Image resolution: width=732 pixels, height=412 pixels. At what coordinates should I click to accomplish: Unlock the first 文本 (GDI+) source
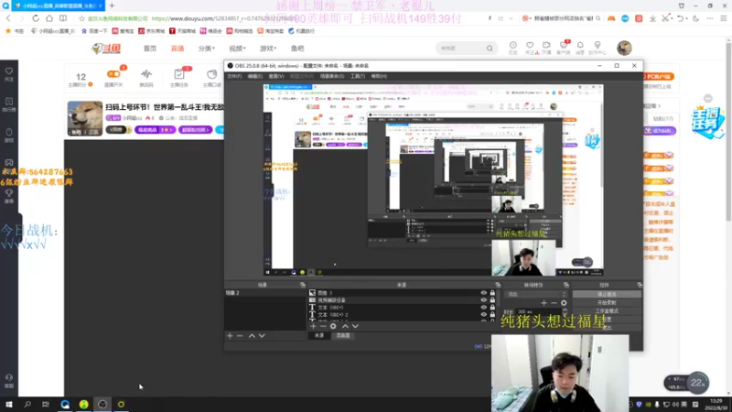point(492,308)
